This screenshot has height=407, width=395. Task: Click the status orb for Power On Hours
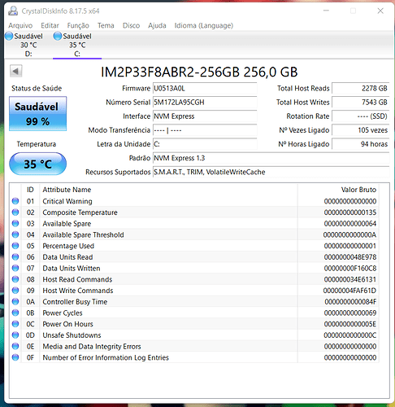tap(15, 324)
